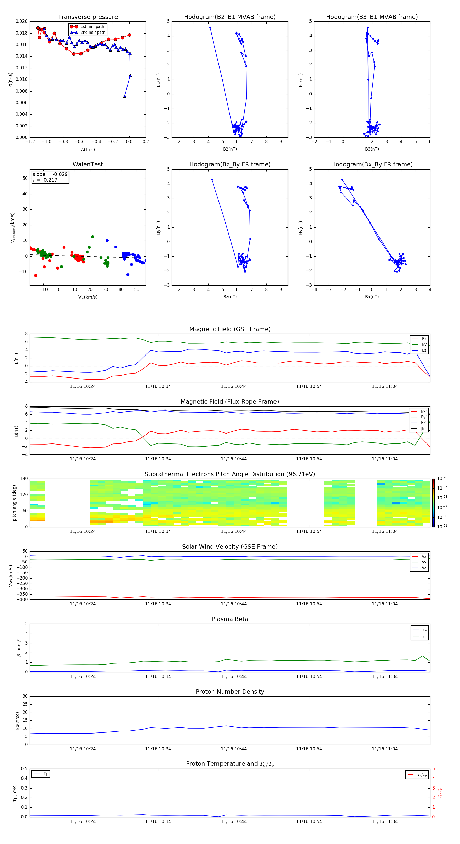This screenshot has width=460, height=844.
Task: Click the "1st half path" legend entry
Action: coord(87,27)
